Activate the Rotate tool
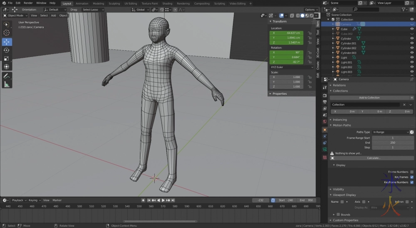This screenshot has height=228, width=416. (7, 50)
